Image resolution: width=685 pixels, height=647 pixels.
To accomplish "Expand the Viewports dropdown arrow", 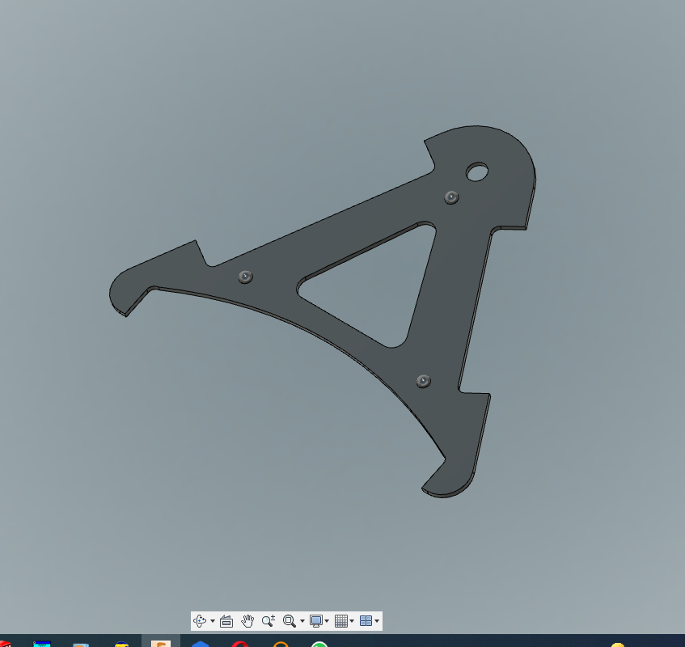I will tap(377, 622).
